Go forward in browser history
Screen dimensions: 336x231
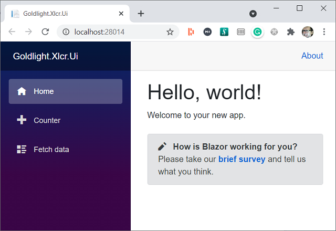(x=28, y=32)
